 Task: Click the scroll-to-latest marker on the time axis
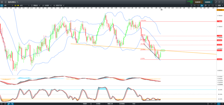[x=162, y=10]
